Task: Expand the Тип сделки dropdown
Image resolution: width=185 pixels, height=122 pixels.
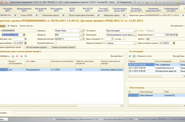Action: point(135,30)
